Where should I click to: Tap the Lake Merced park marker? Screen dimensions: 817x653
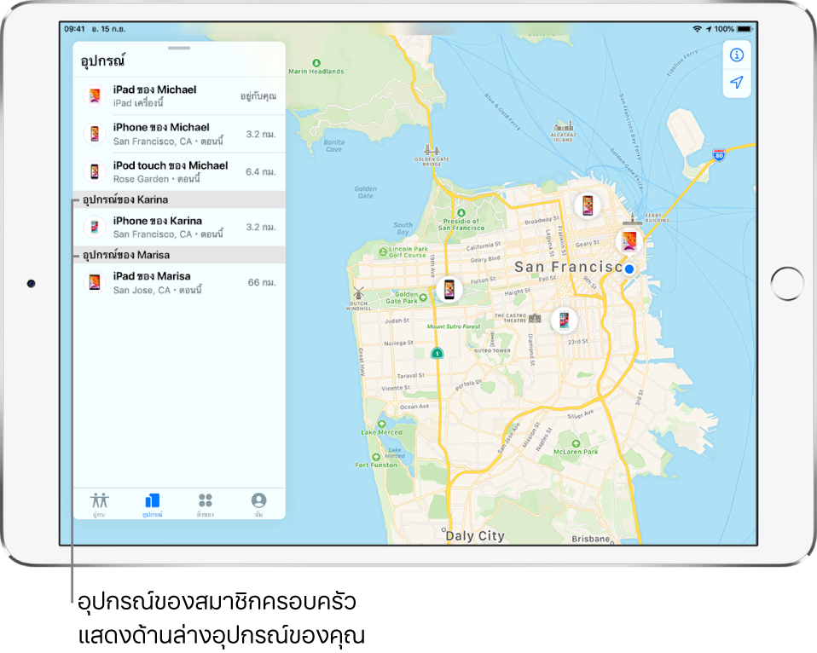tap(382, 424)
